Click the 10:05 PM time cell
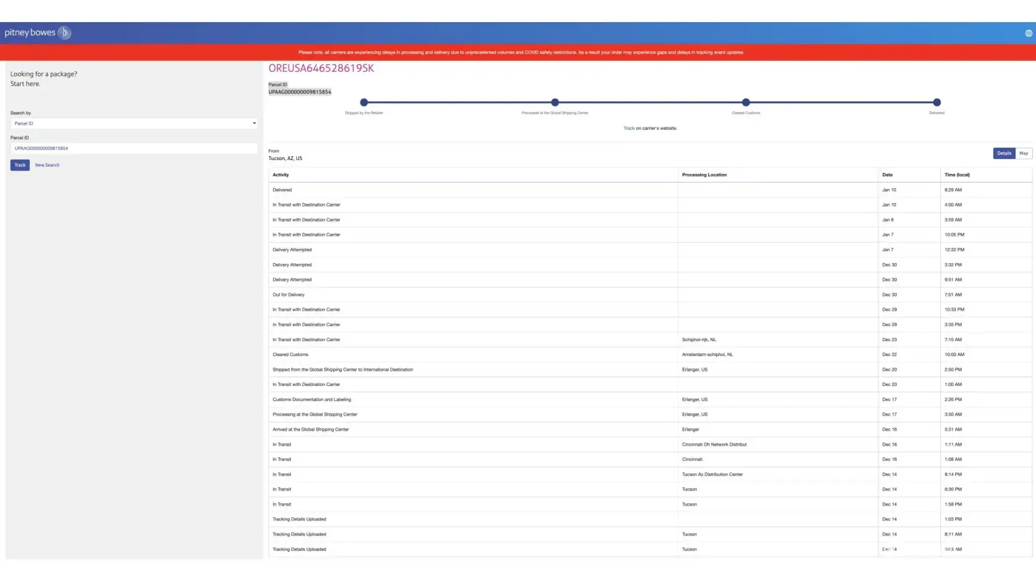The width and height of the screenshot is (1036, 582). coord(954,235)
